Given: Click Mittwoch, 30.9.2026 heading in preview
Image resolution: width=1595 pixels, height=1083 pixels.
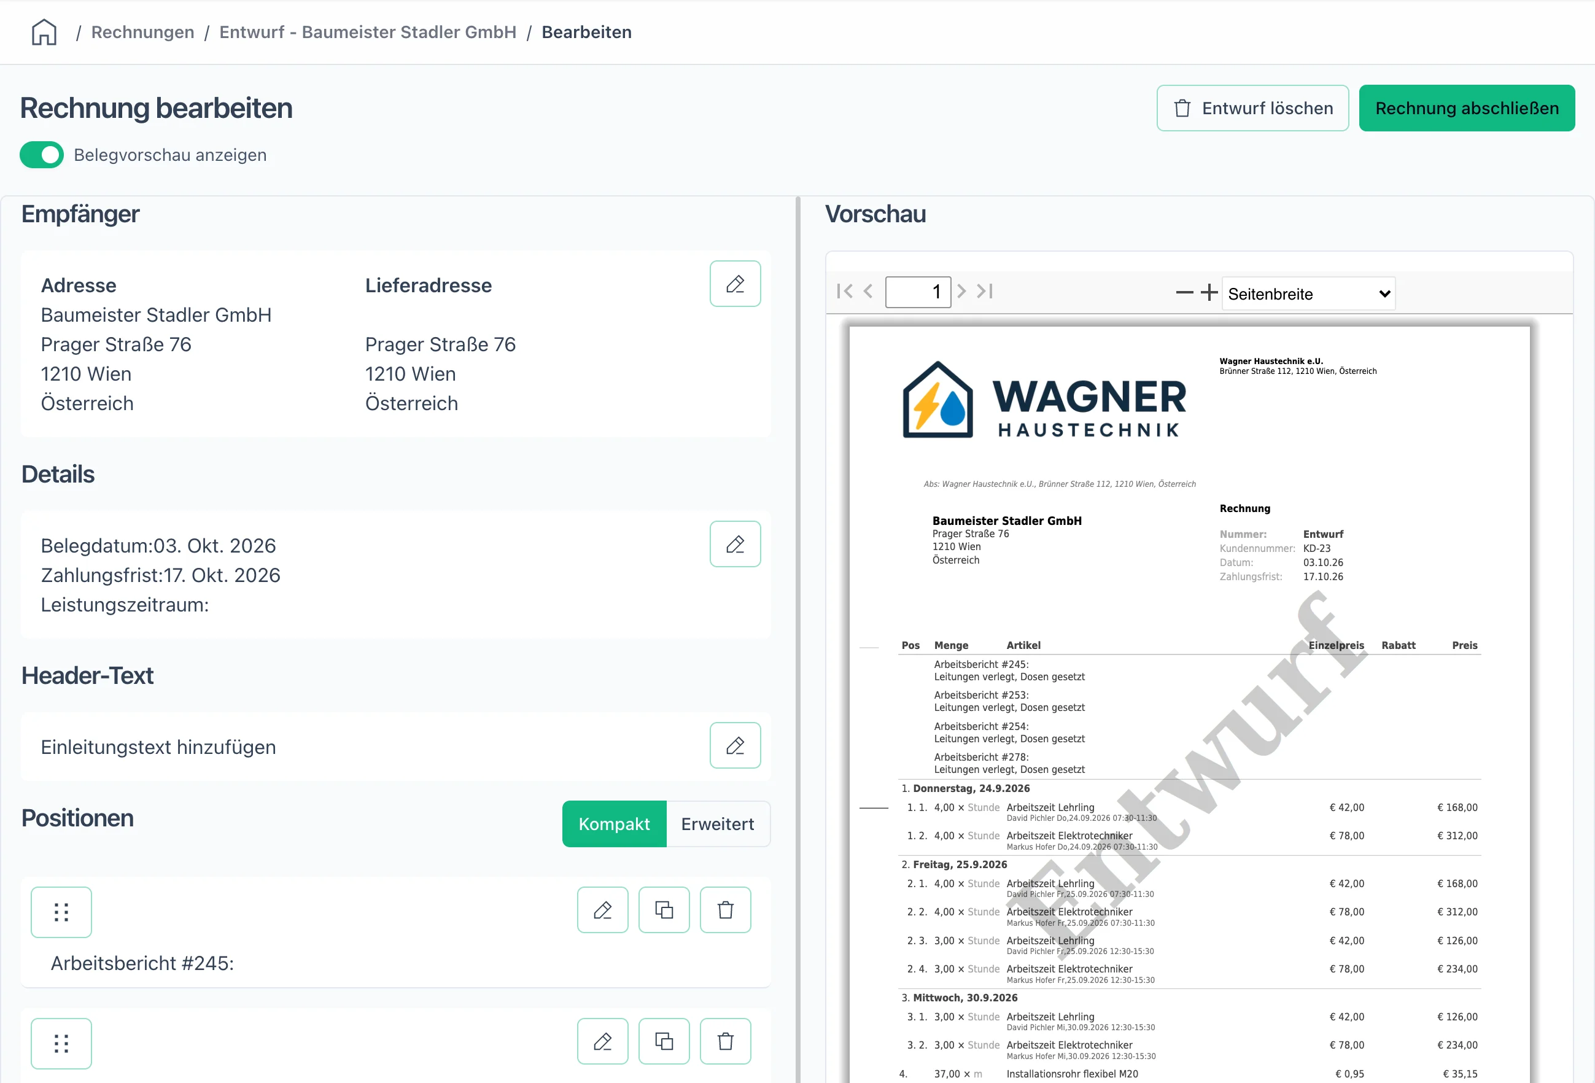Looking at the screenshot, I should [x=965, y=998].
